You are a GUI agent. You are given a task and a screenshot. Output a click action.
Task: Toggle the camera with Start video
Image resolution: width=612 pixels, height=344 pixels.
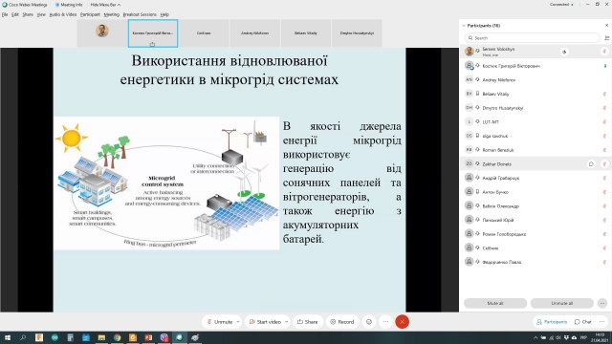(x=266, y=322)
